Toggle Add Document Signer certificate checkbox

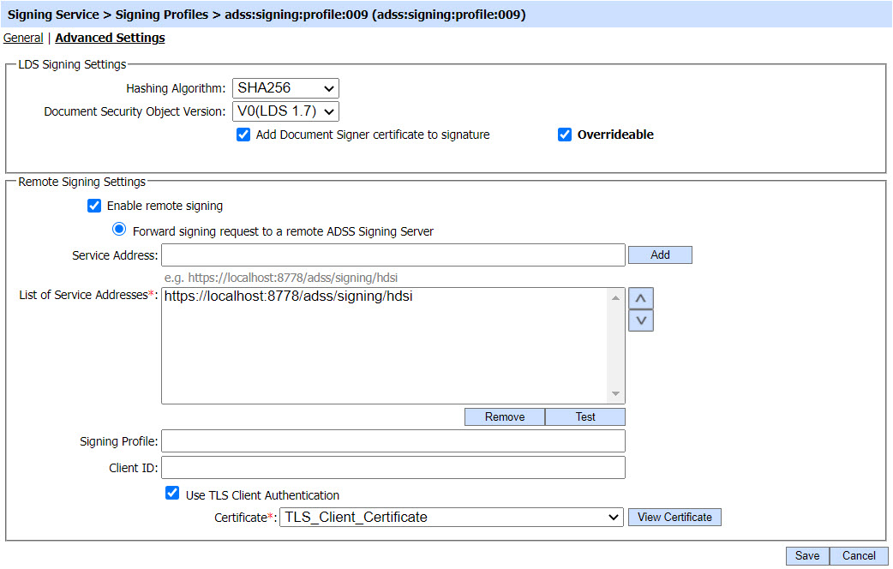[243, 135]
